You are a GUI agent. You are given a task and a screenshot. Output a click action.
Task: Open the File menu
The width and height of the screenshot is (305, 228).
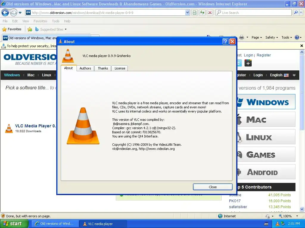tap(5, 21)
